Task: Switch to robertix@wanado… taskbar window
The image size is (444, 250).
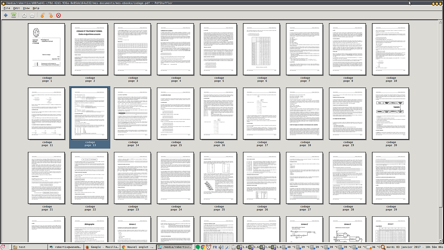Action: [66, 247]
